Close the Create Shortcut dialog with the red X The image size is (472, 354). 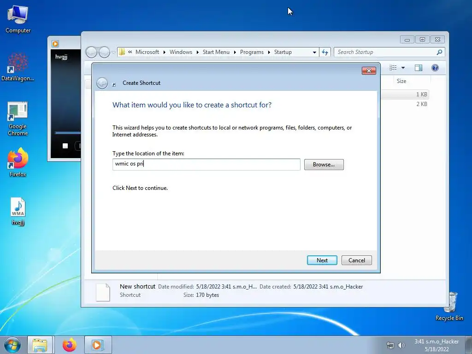(369, 71)
